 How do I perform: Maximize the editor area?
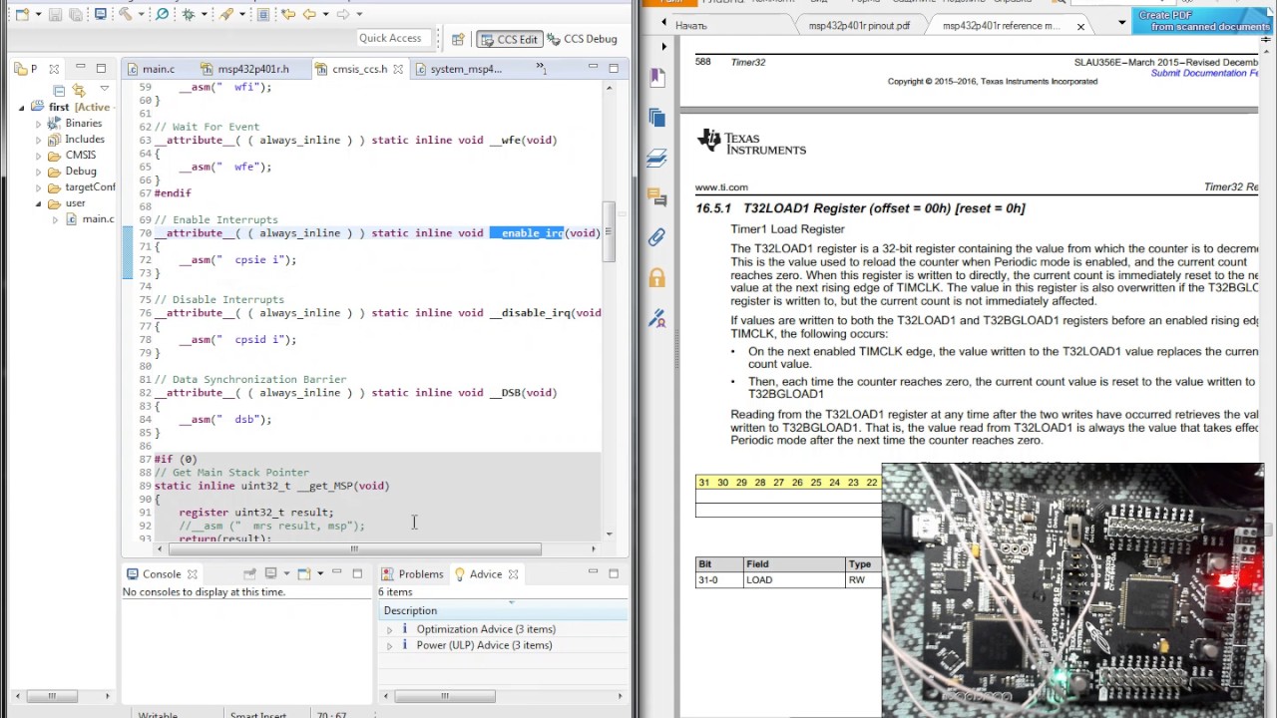tap(614, 68)
